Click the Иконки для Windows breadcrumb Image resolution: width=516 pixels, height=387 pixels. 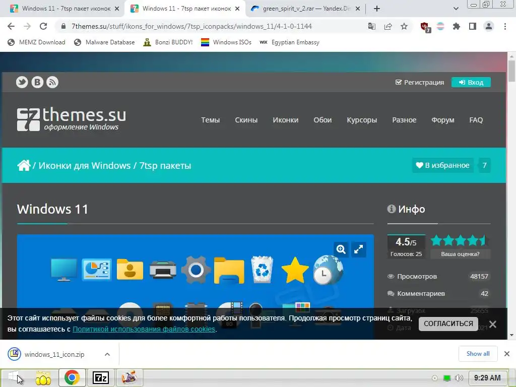click(x=85, y=165)
